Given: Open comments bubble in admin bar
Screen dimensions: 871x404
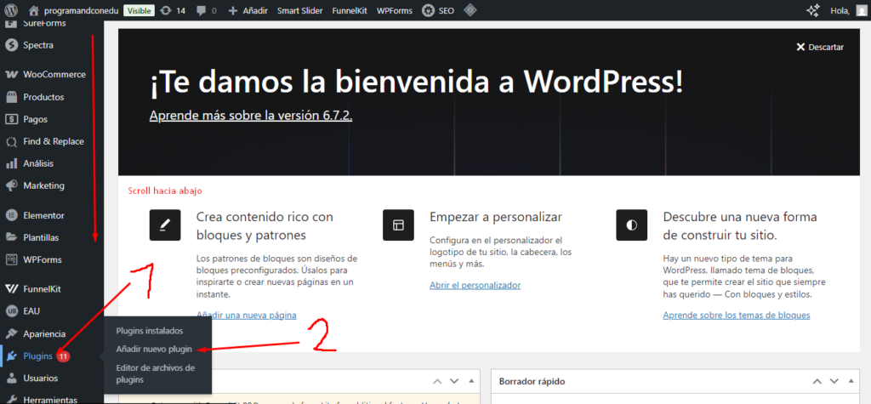Looking at the screenshot, I should pos(201,10).
